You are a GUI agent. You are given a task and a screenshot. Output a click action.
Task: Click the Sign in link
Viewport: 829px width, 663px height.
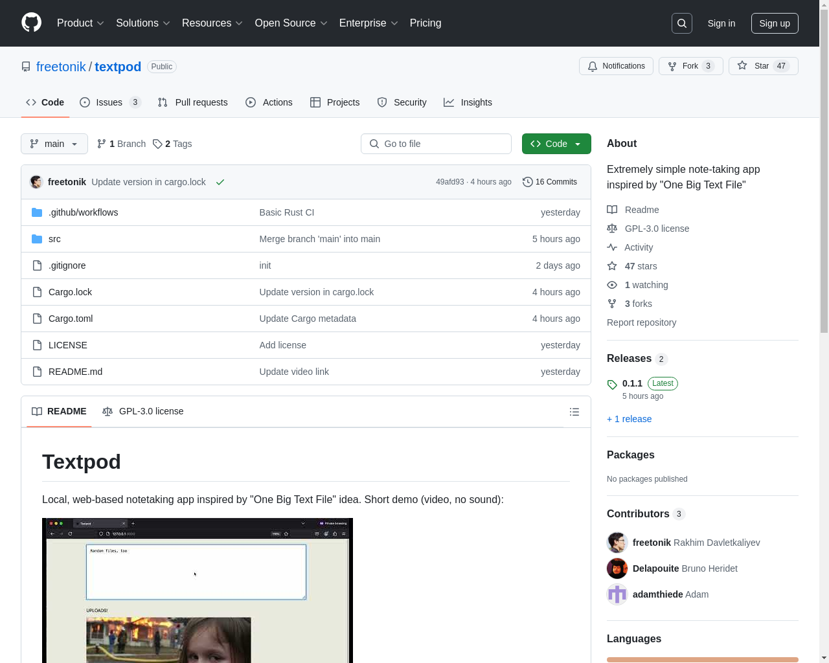(x=721, y=23)
